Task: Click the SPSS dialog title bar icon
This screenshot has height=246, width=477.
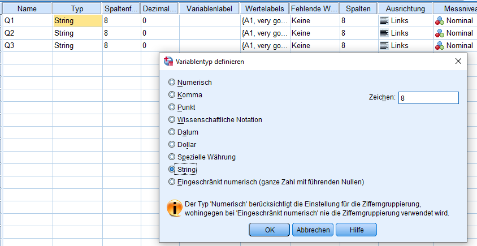Action: (x=168, y=62)
